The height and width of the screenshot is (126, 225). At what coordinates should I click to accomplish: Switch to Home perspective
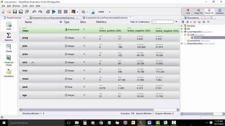(188, 12)
